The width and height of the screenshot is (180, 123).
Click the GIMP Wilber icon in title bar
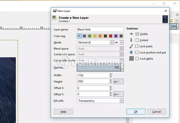(x=55, y=11)
